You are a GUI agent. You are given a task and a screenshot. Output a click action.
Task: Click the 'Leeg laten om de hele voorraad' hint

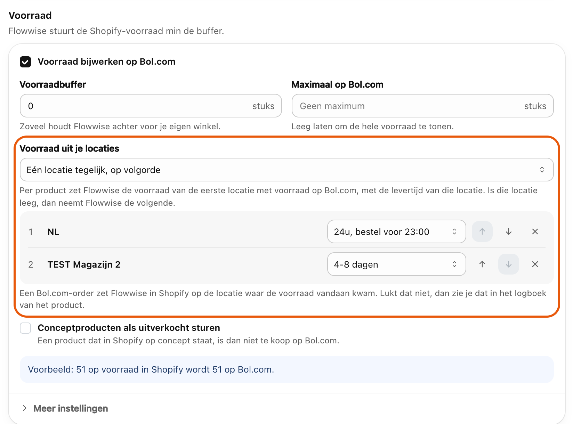tap(372, 127)
